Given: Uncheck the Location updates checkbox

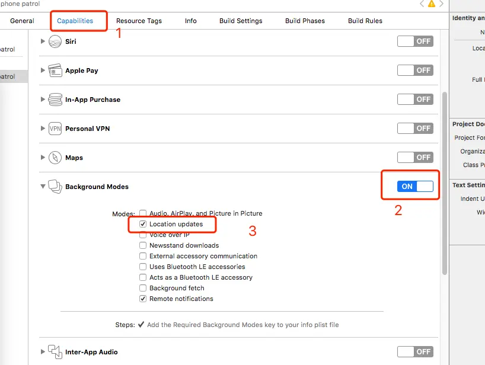Looking at the screenshot, I should coord(143,225).
